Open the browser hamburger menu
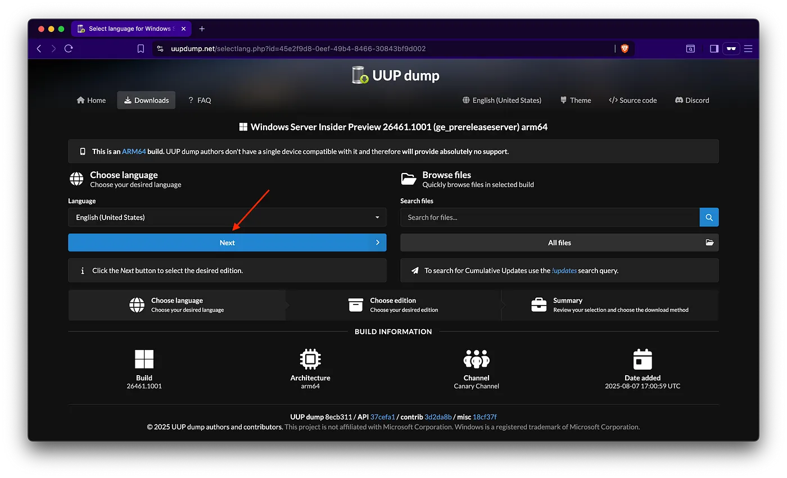This screenshot has width=787, height=478. (x=748, y=49)
